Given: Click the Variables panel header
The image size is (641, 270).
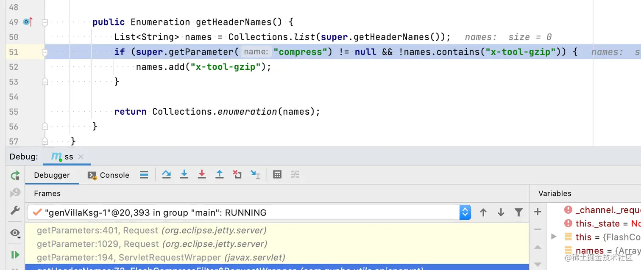Looking at the screenshot, I should click(x=555, y=193).
